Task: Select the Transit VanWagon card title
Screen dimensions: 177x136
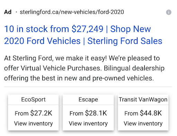Action: (143, 100)
